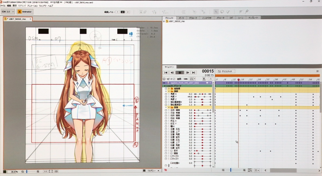Viewport: 322px width, 176px height.
Task: Set edit level to 1
Action: pyautogui.click(x=118, y=12)
